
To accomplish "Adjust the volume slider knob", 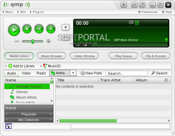I will (33, 41).
